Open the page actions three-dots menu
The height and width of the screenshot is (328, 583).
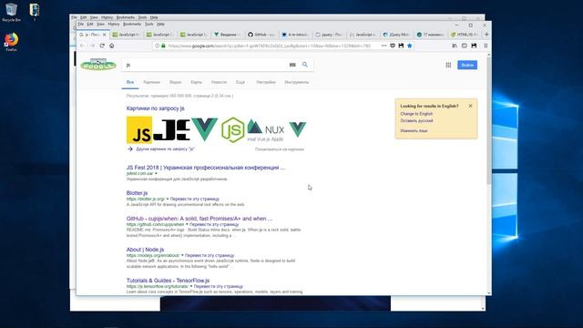(x=384, y=46)
